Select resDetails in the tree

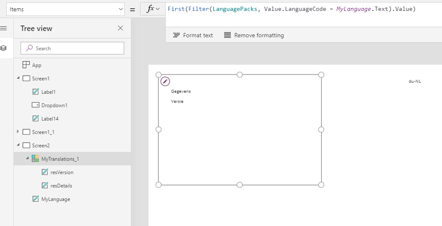pos(61,186)
